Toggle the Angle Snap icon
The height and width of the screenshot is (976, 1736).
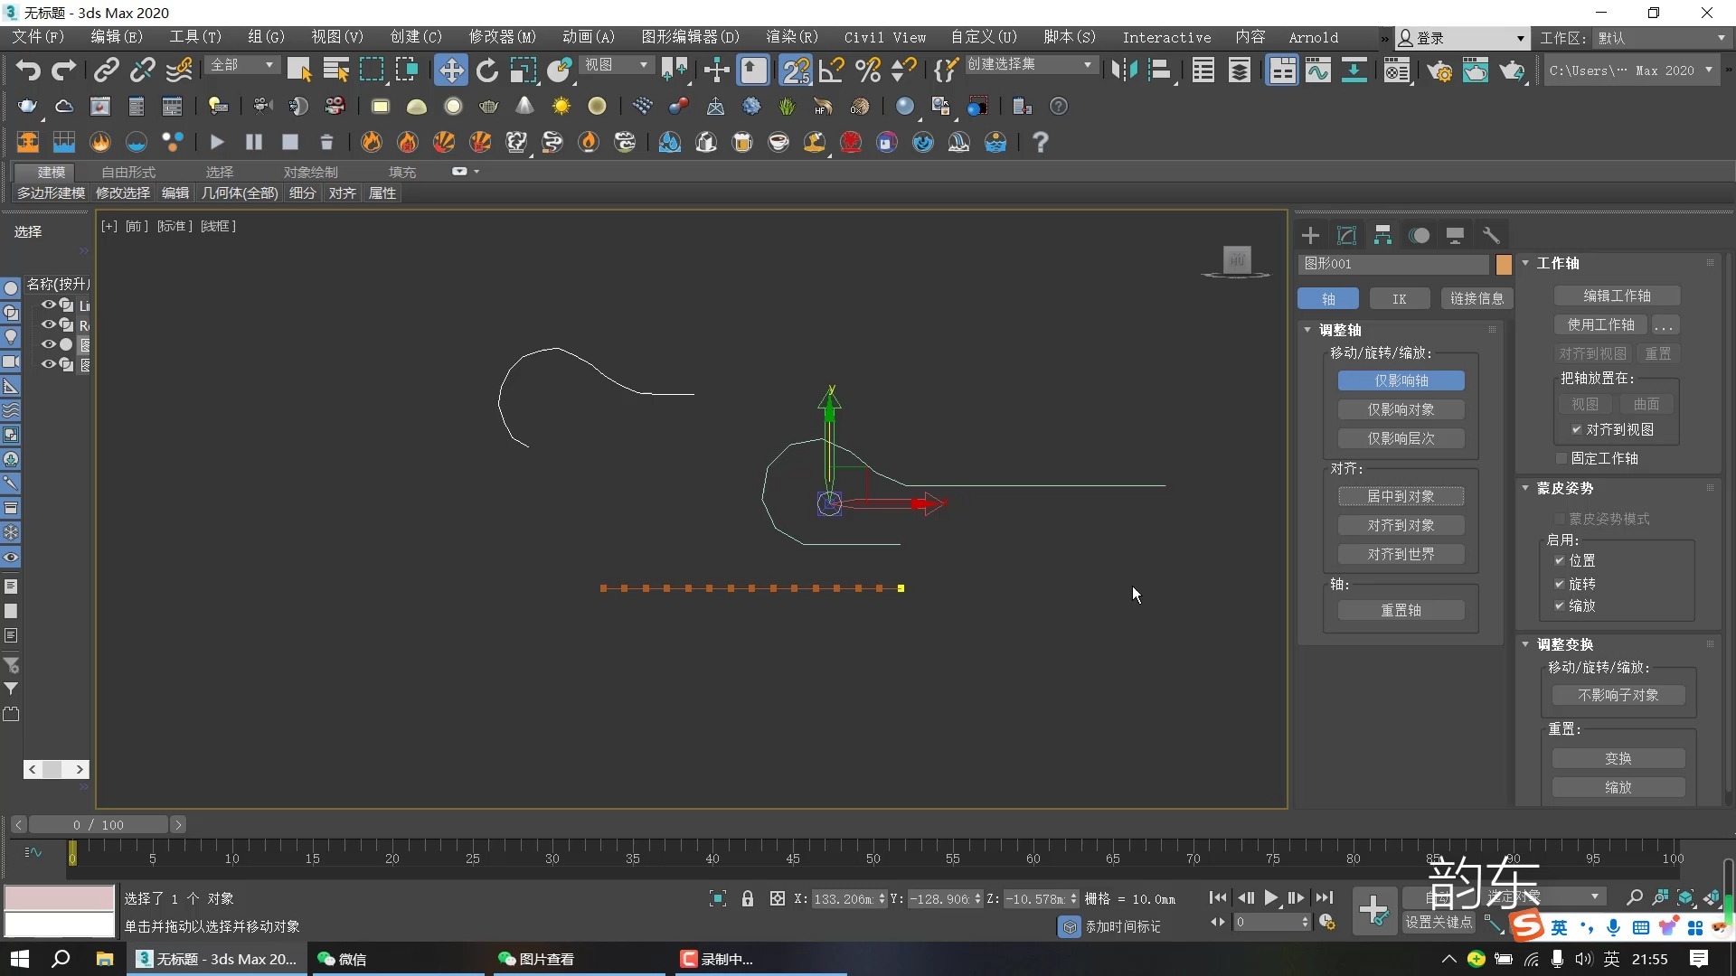(831, 70)
